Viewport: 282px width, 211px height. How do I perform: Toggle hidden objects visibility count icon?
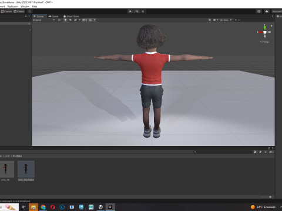(85, 20)
